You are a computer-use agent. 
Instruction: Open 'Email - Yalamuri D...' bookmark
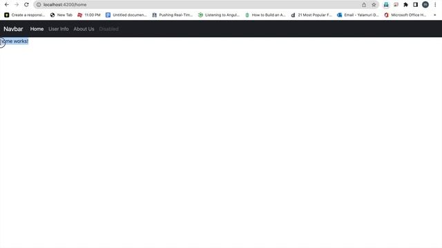point(358,15)
